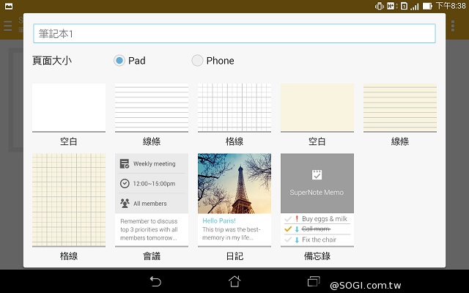Click the 頁面大小 page size label

point(52,61)
